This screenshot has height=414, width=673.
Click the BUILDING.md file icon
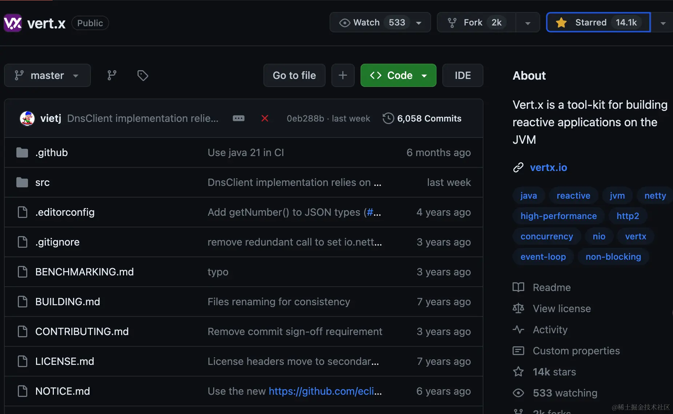(x=23, y=302)
